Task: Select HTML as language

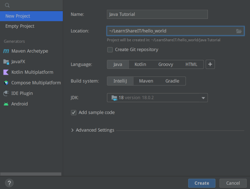Action: (191, 65)
